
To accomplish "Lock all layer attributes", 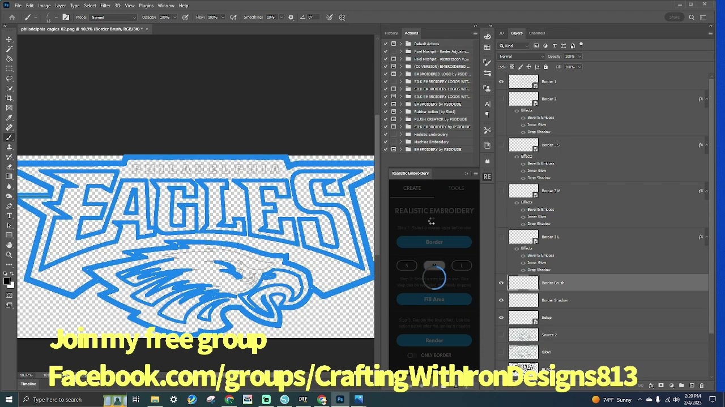I will tap(545, 67).
